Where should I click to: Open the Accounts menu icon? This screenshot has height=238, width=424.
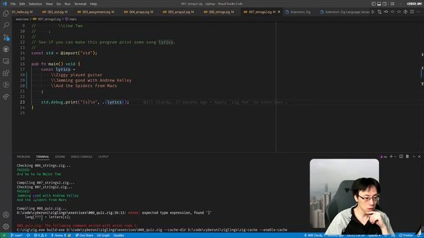pos(6,215)
